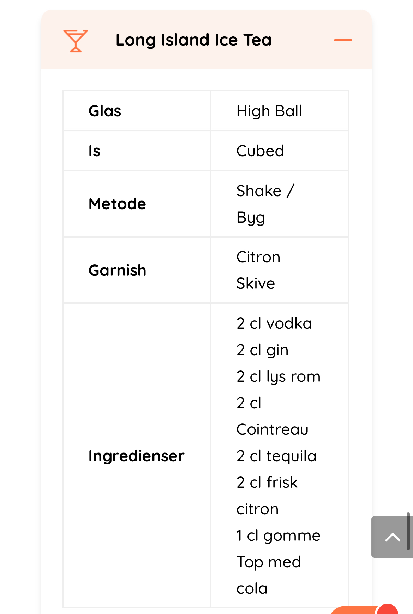Click the orange button at the bottom right
The height and width of the screenshot is (614, 413).
(353, 610)
